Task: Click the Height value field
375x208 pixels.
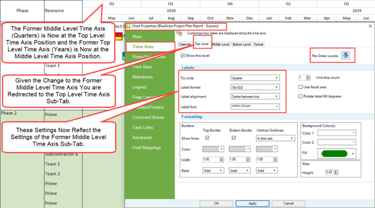Action: tap(330, 172)
